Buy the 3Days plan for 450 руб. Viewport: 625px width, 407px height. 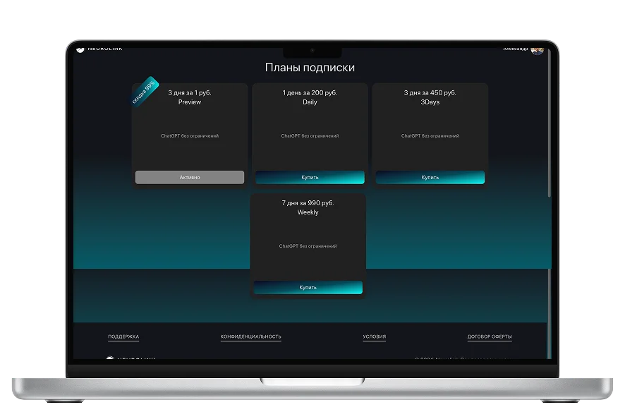pyautogui.click(x=430, y=177)
